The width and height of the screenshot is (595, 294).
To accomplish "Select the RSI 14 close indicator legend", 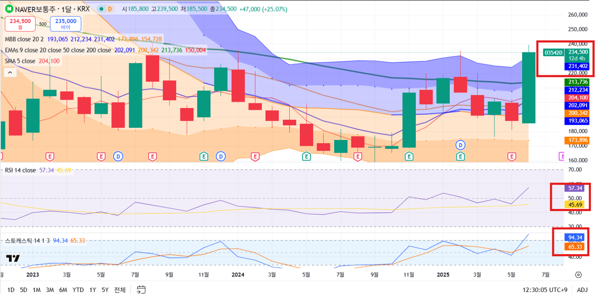I will 21,170.
